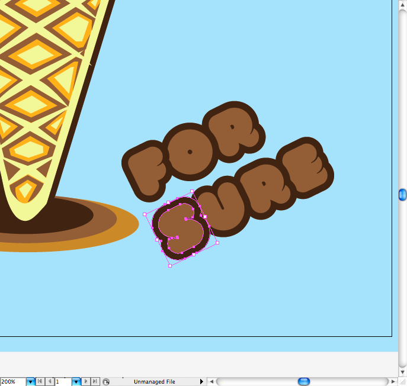
Task: Go to first artboard button
Action: pyautogui.click(x=40, y=382)
